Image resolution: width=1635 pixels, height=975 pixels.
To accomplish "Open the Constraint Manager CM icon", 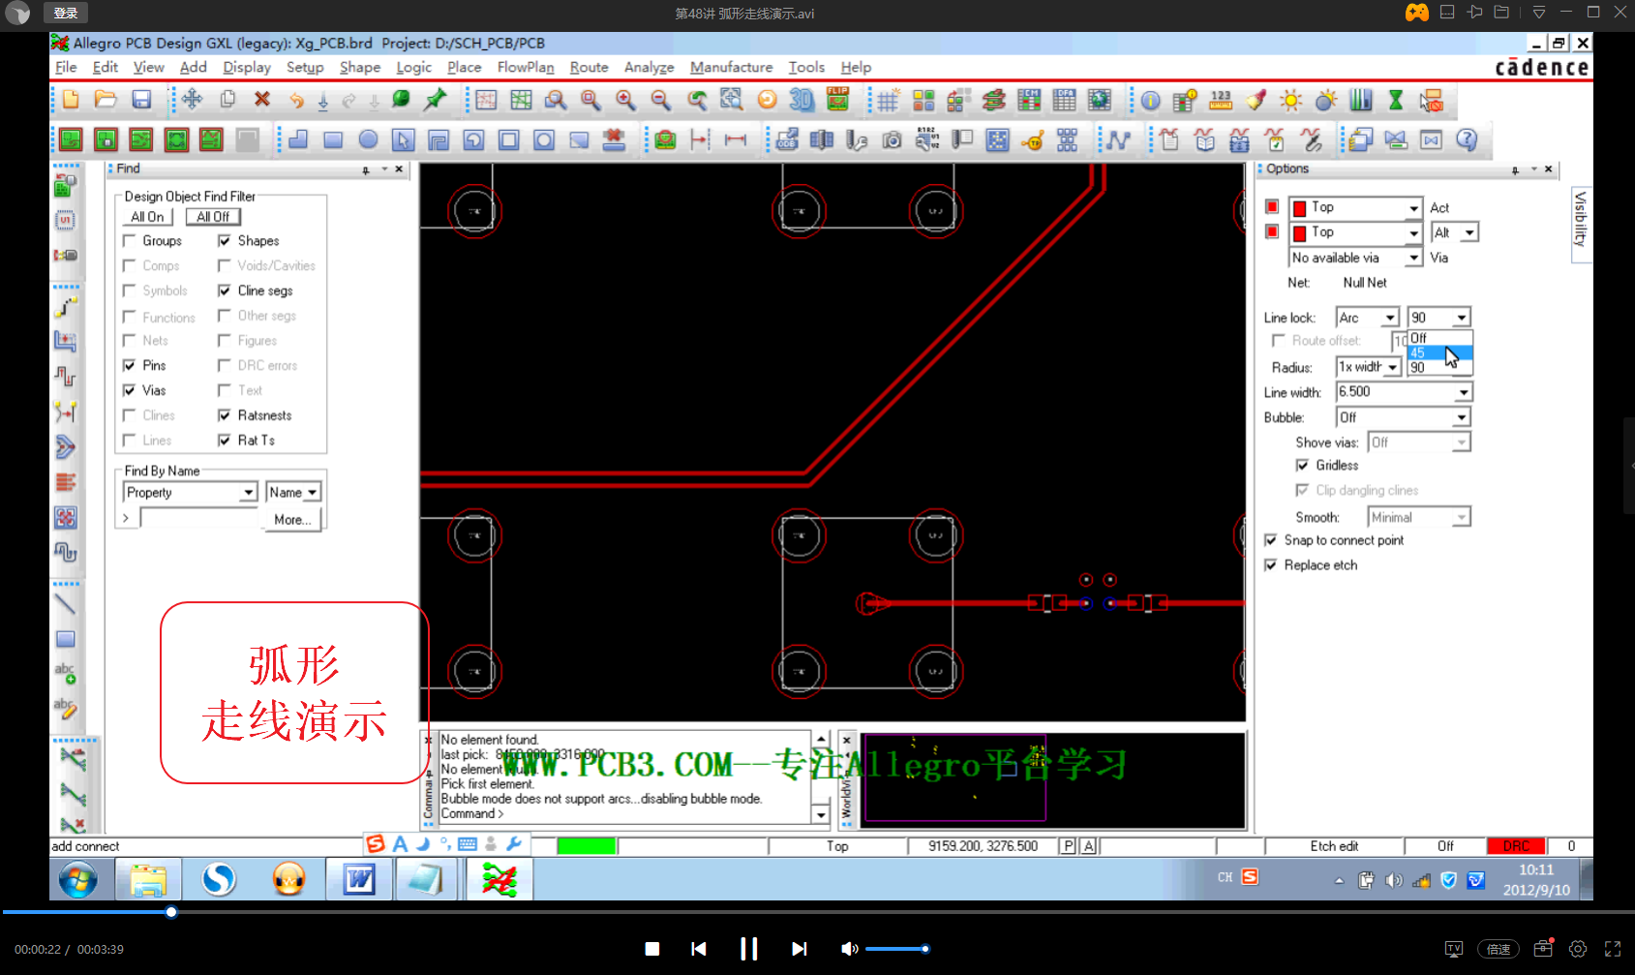I will [1029, 100].
